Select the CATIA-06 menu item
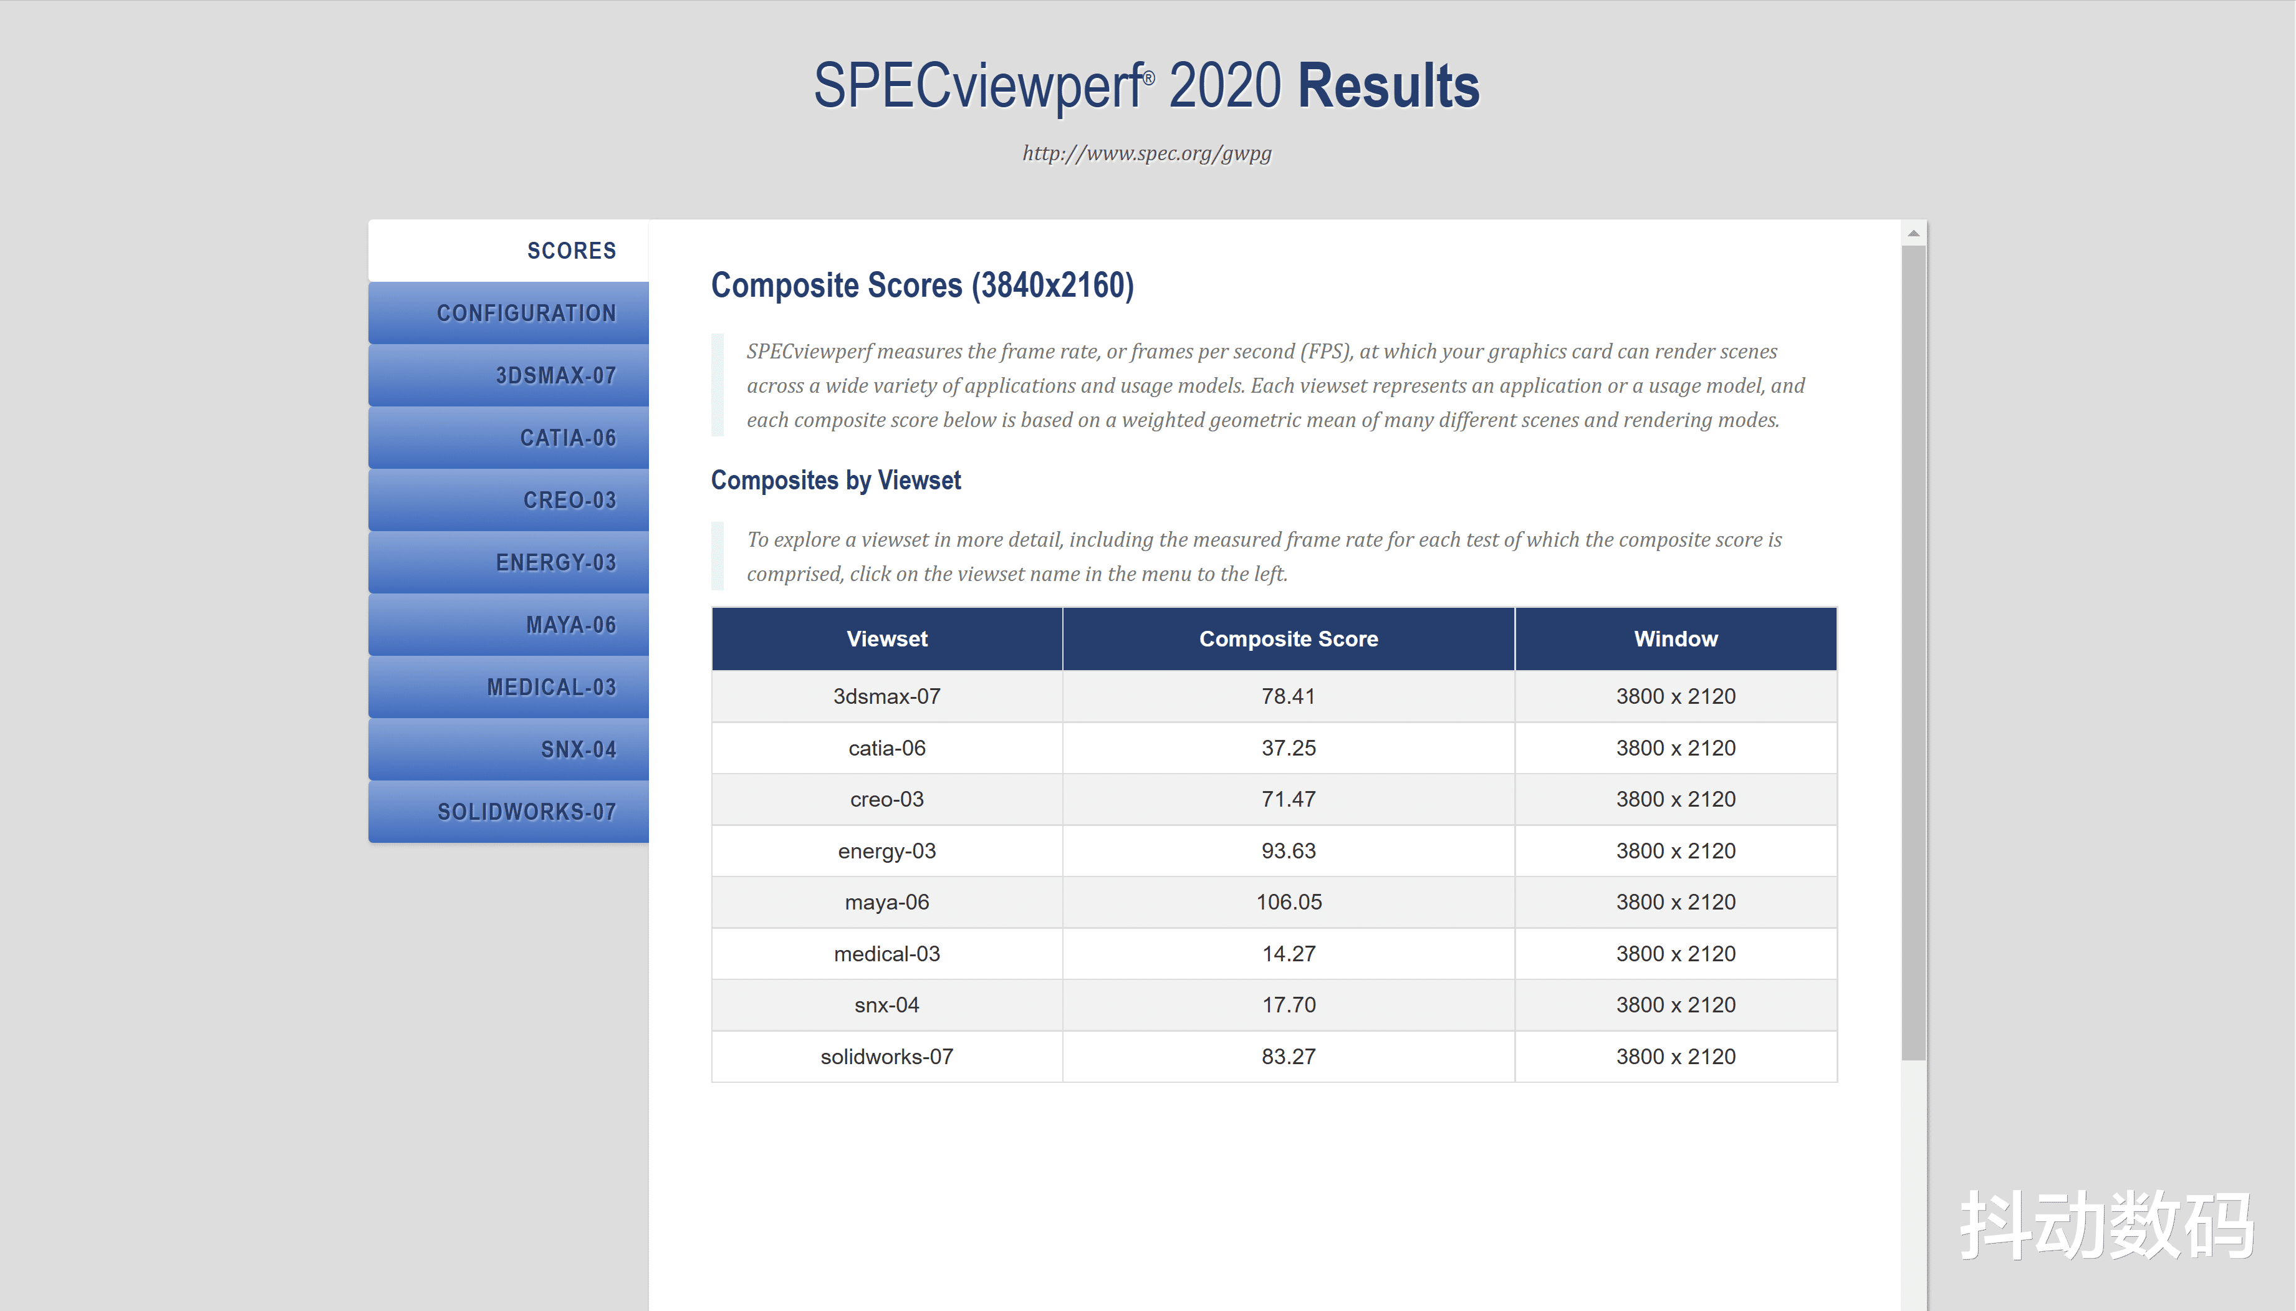Screen dimensions: 2296x1311 click(x=508, y=438)
